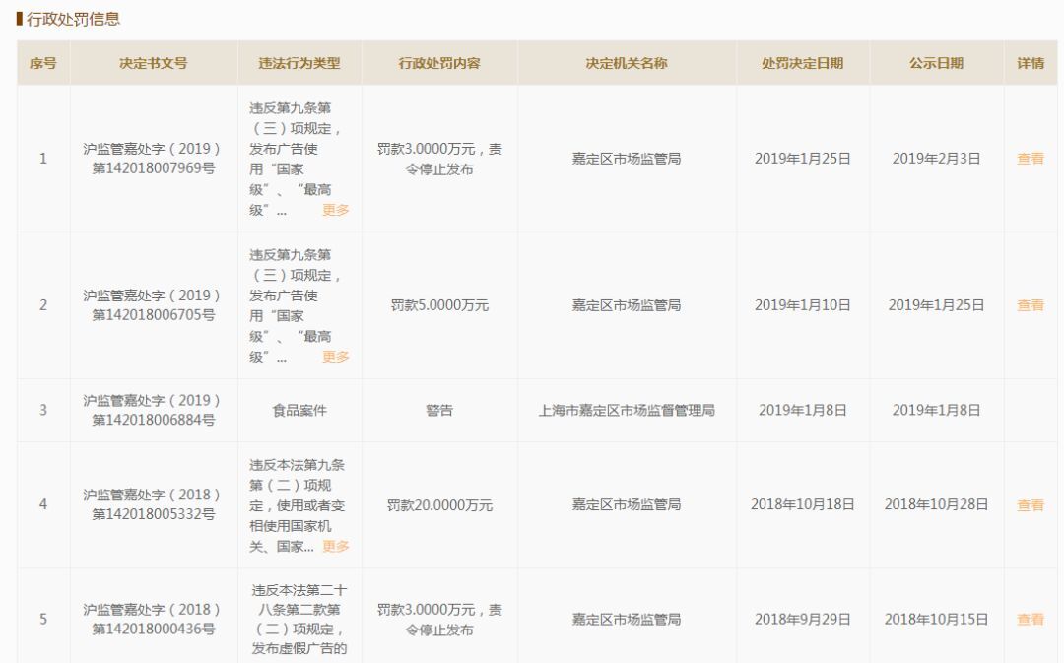Select document number 第142018007969号
The image size is (1064, 663).
[x=154, y=168]
